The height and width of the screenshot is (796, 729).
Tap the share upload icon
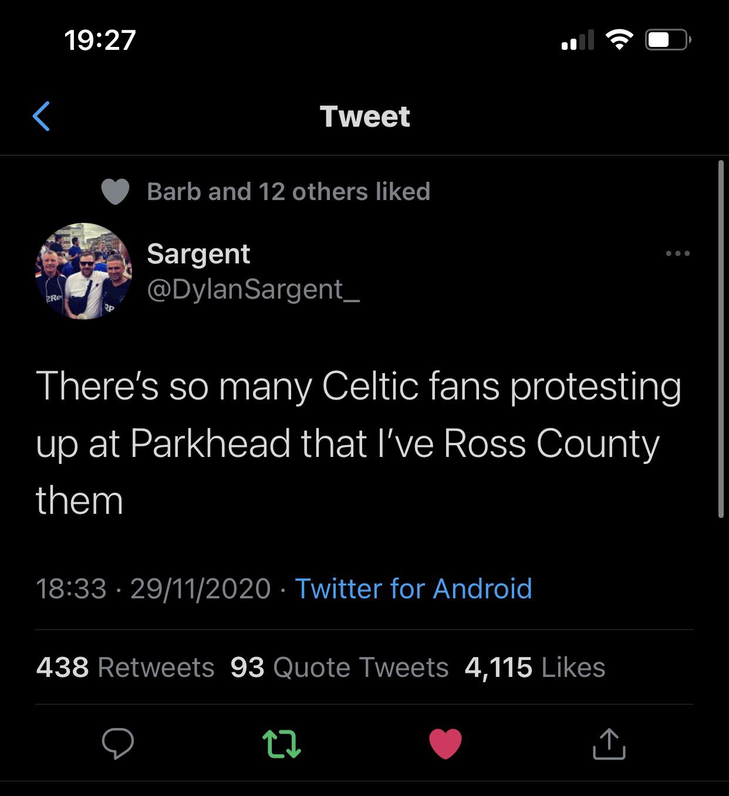[x=609, y=743]
